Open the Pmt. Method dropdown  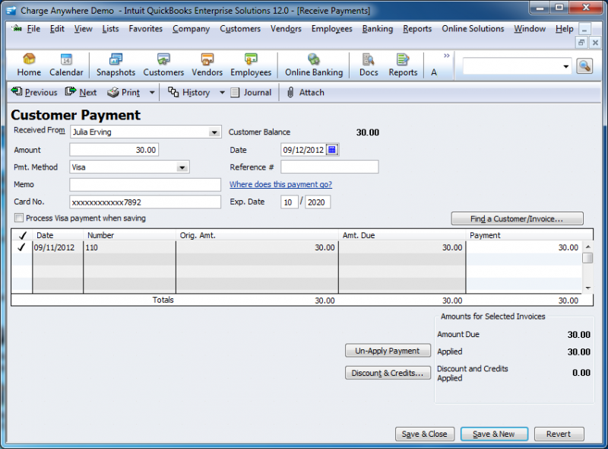[x=182, y=167]
